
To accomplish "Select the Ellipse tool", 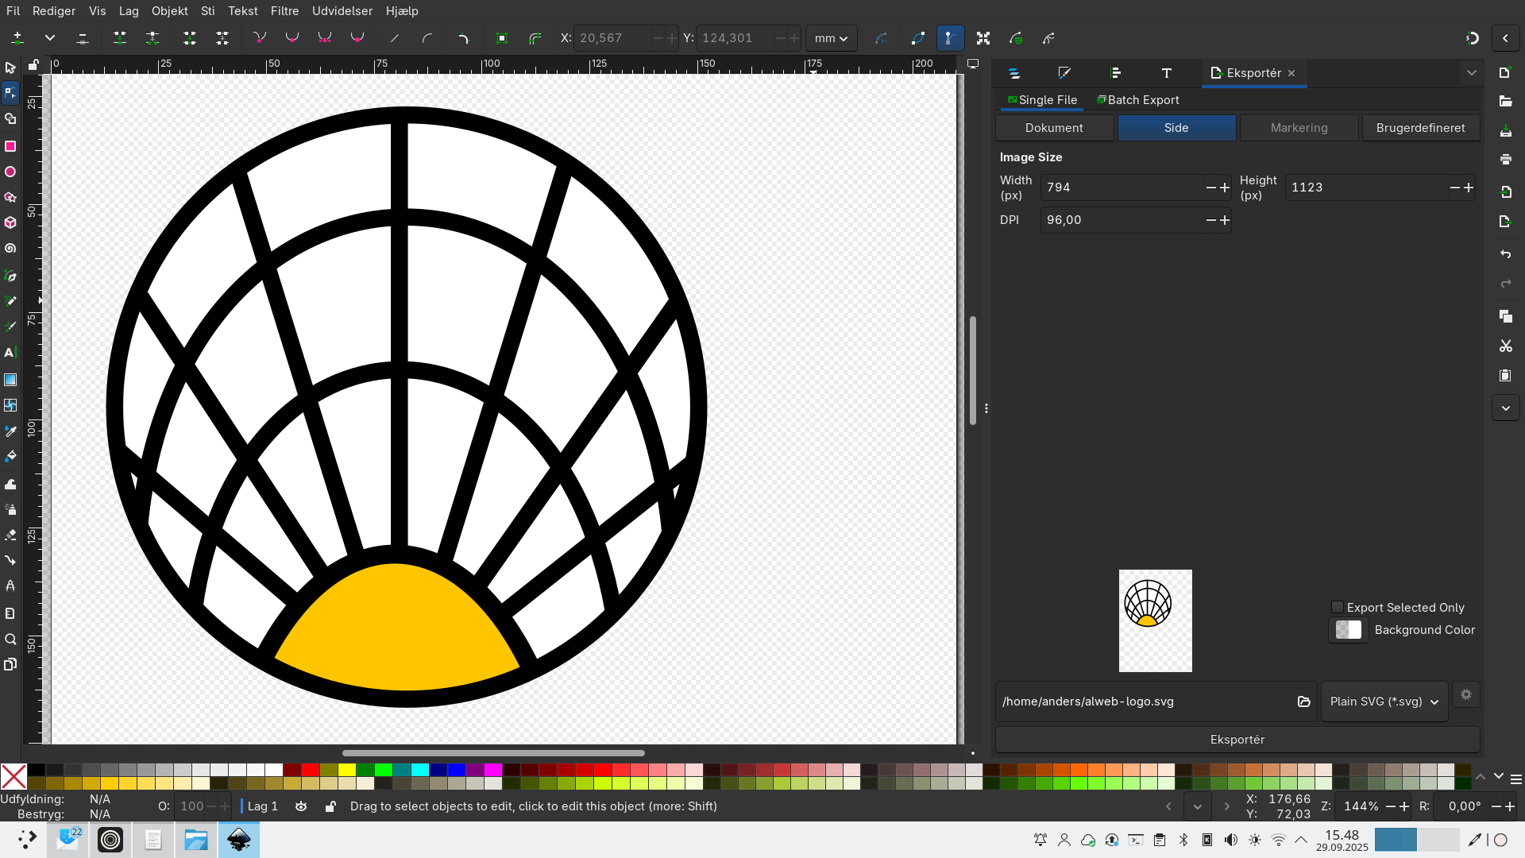I will 10,172.
